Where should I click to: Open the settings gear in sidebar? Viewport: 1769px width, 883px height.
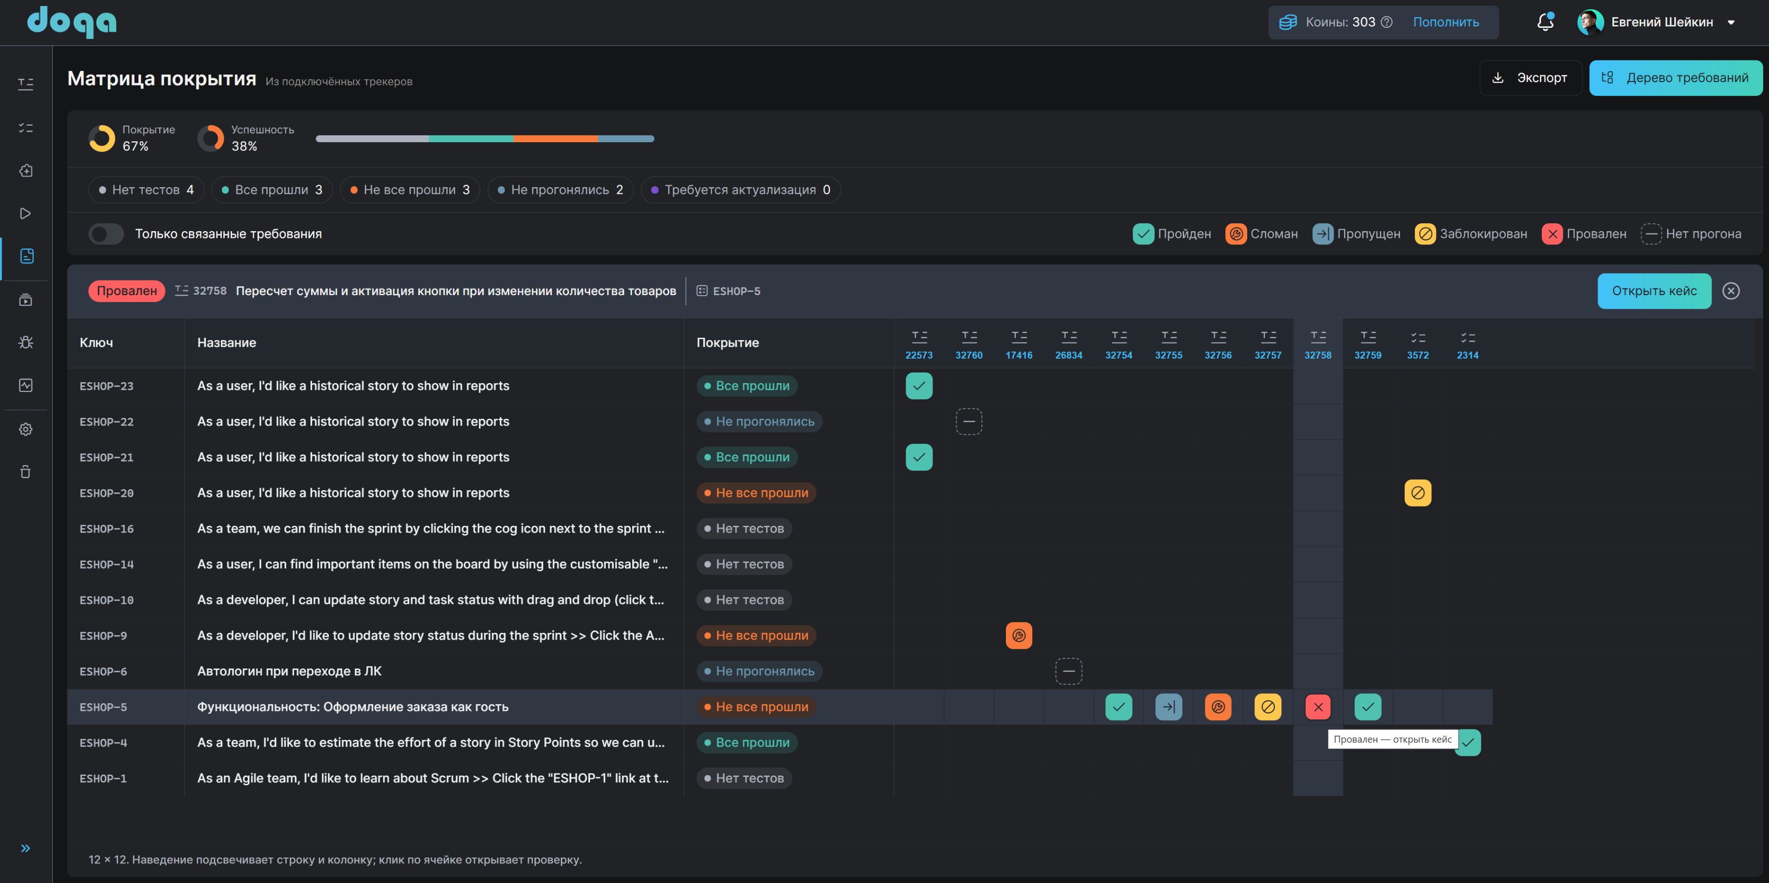point(25,429)
